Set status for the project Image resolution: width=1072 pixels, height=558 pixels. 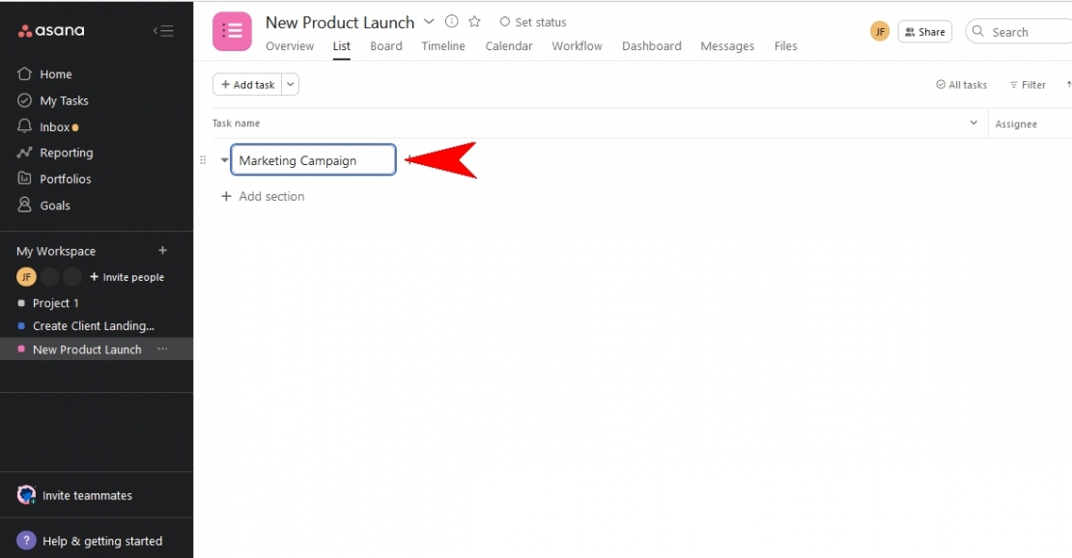pos(532,21)
